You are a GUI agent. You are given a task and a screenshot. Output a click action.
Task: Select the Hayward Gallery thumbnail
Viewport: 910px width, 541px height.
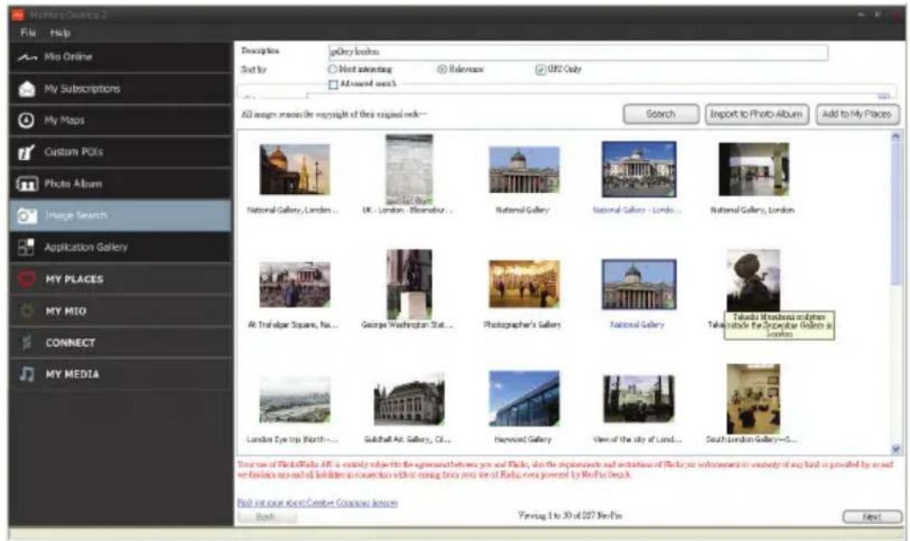tap(524, 399)
